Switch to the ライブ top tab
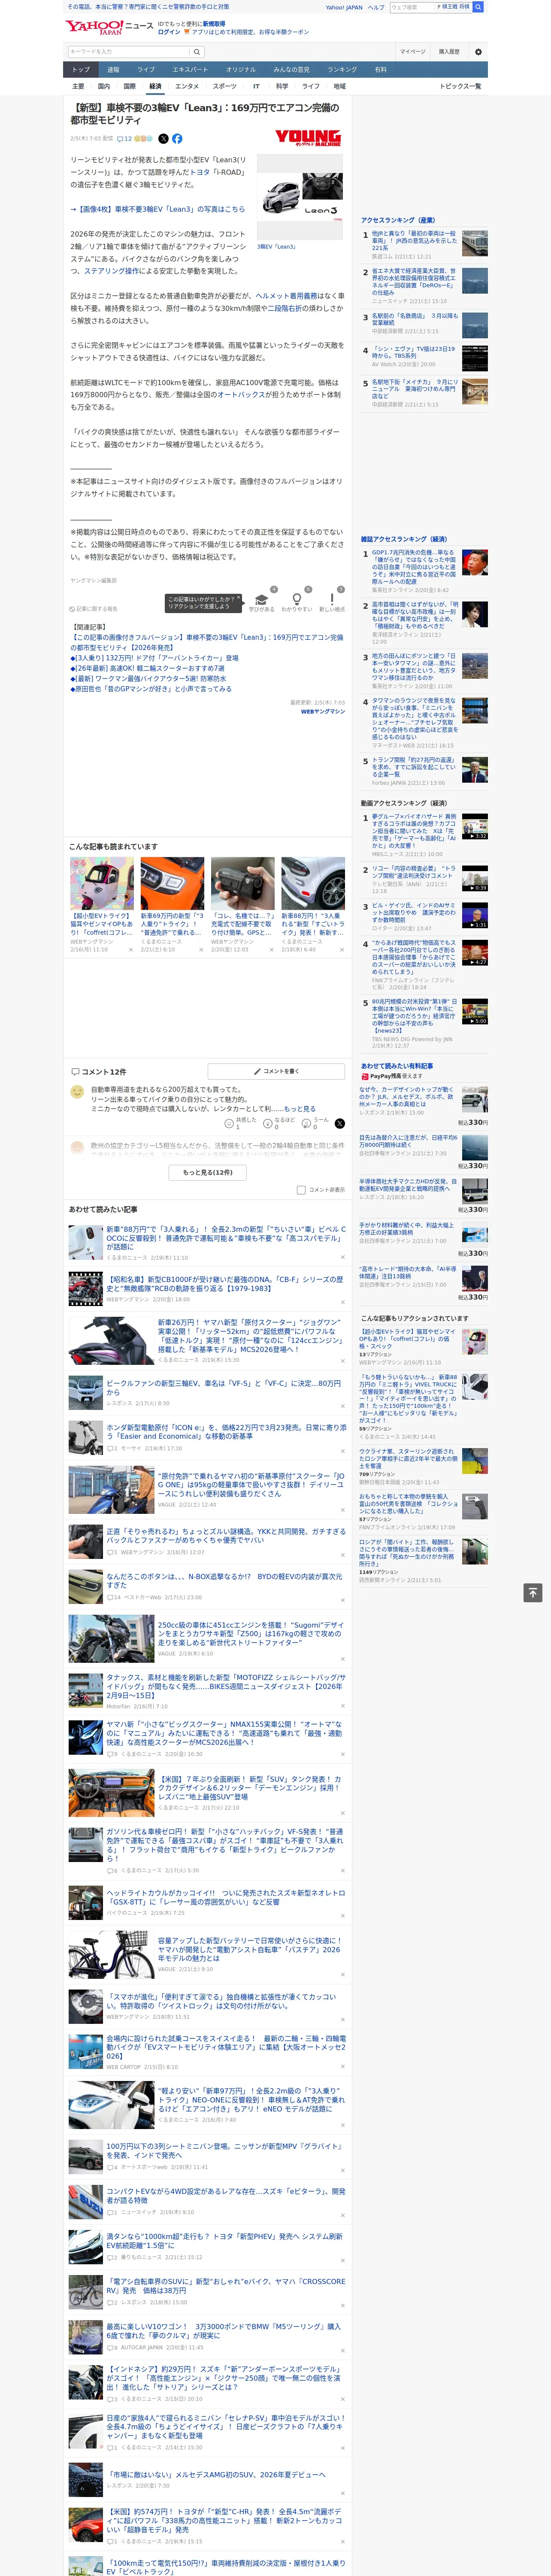551x2576 pixels. [x=146, y=70]
